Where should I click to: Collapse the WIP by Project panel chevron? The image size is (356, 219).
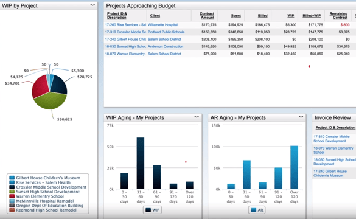tap(92, 5)
